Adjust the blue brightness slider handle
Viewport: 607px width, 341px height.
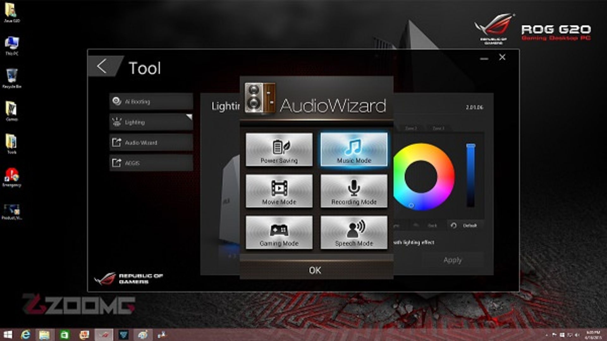[x=471, y=146]
